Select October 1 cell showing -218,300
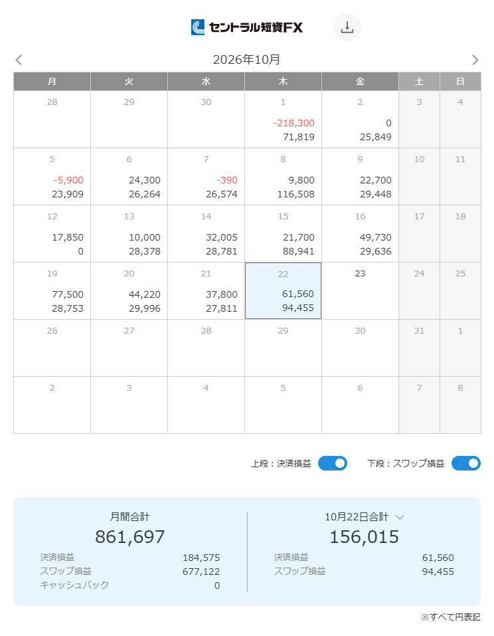The image size is (494, 636). pyautogui.click(x=284, y=119)
